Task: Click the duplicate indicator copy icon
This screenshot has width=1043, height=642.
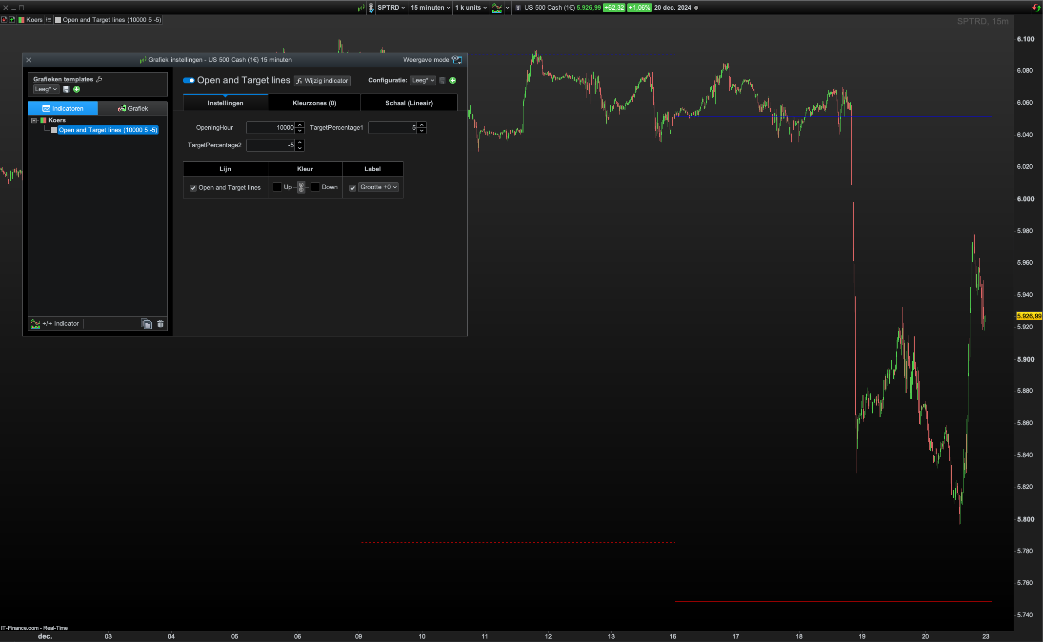Action: (x=146, y=324)
